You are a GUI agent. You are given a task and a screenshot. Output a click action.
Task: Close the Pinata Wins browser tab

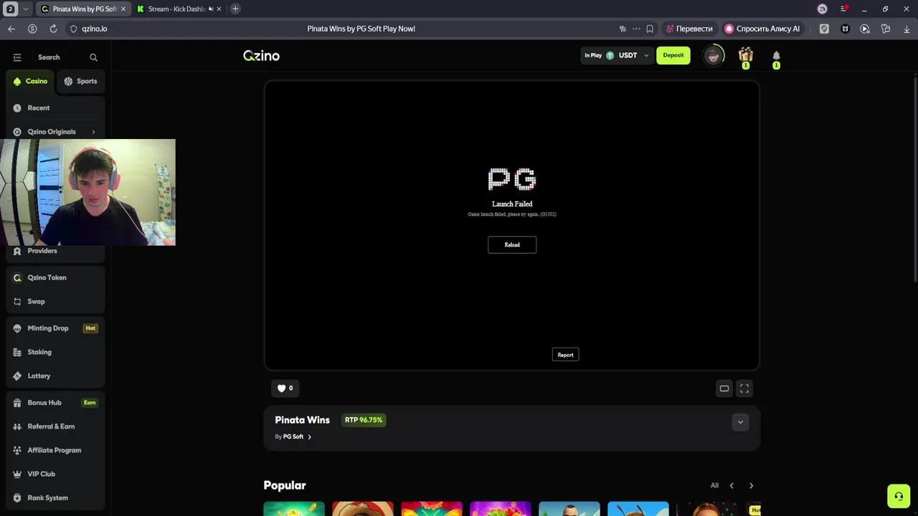coord(123,9)
